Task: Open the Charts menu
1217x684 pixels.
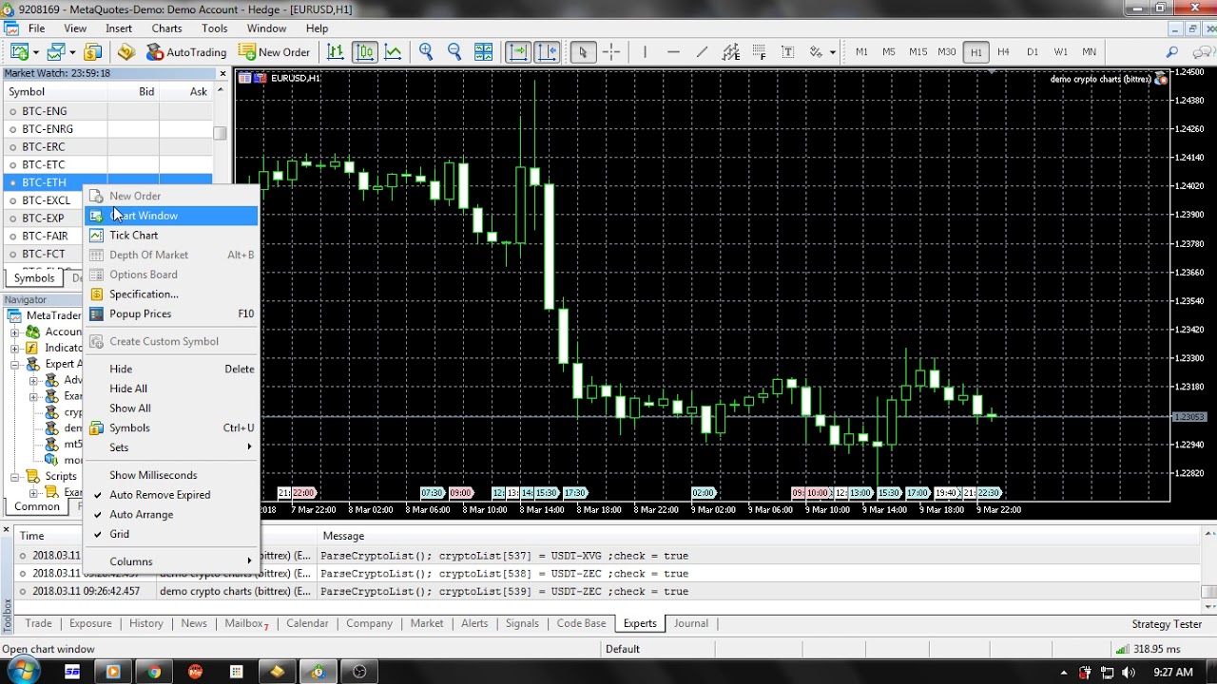Action: tap(166, 28)
